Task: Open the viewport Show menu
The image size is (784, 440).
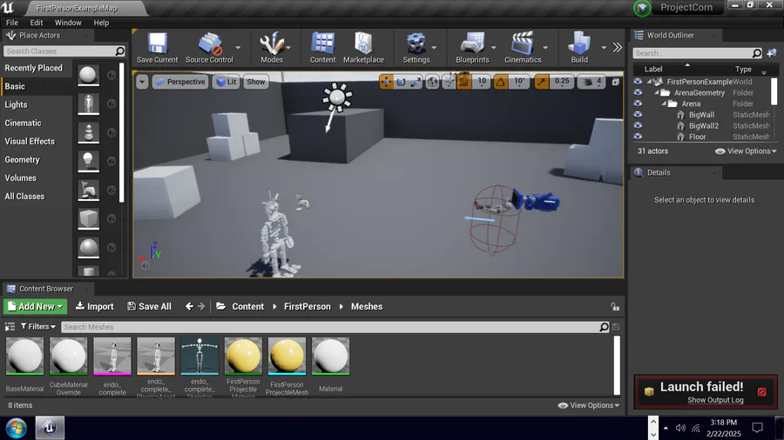Action: (255, 82)
